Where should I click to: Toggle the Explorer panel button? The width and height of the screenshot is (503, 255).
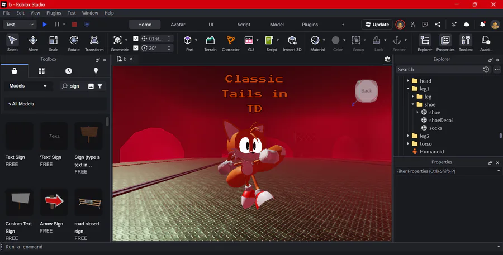tap(425, 43)
